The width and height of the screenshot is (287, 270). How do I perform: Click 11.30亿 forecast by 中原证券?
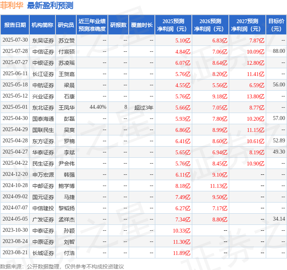click(x=181, y=242)
